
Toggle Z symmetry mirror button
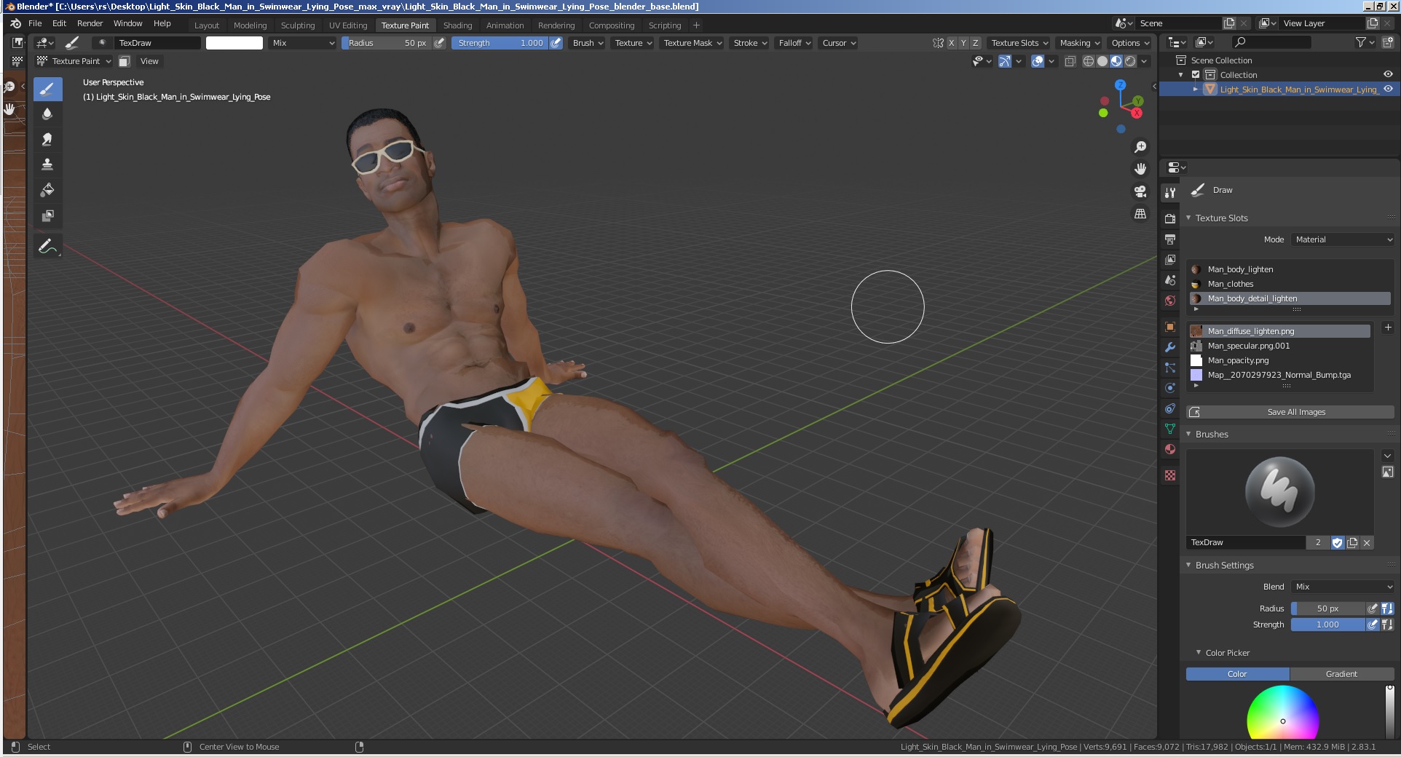pos(976,43)
